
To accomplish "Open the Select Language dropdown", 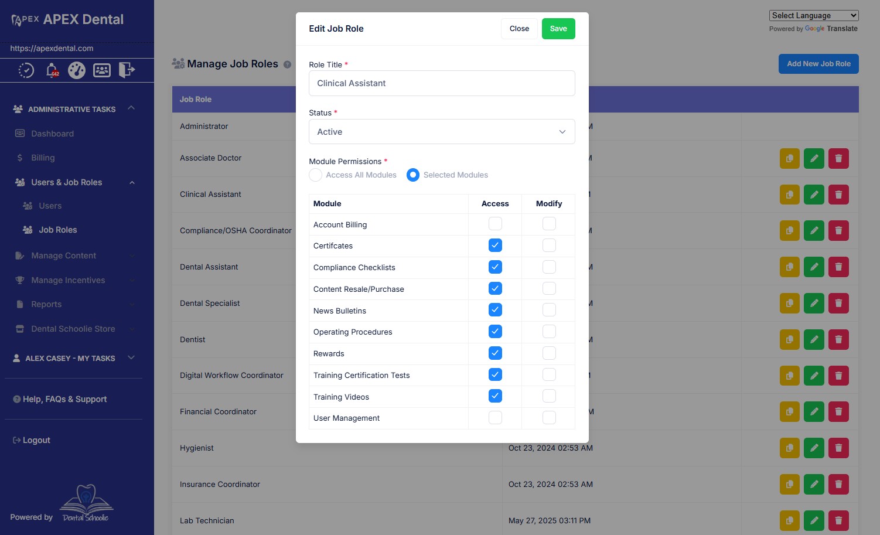I will (x=814, y=15).
